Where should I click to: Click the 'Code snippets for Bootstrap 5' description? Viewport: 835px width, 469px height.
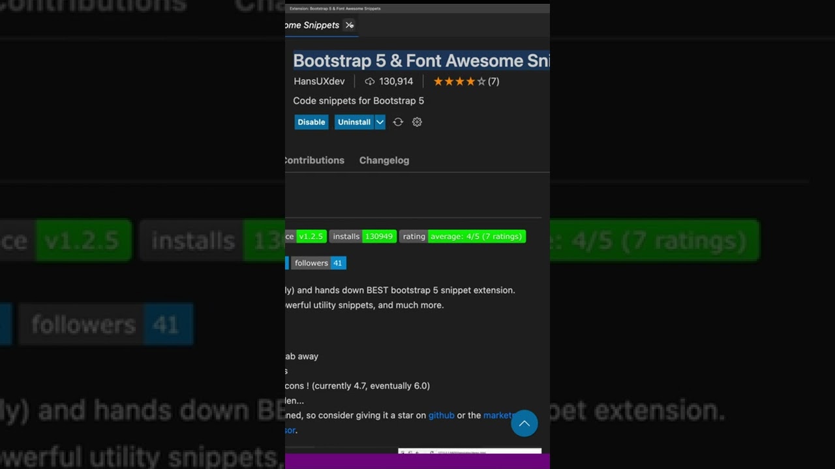[x=359, y=101]
